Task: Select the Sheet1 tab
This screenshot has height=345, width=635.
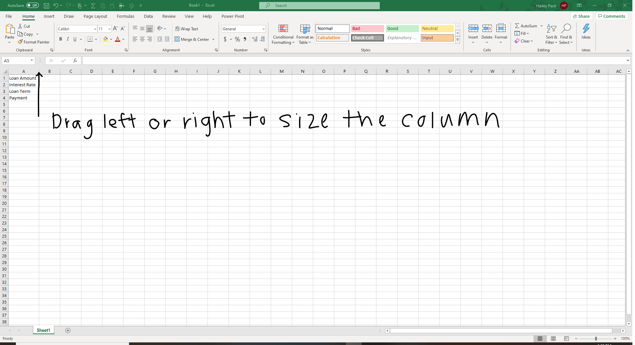Action: pos(43,331)
